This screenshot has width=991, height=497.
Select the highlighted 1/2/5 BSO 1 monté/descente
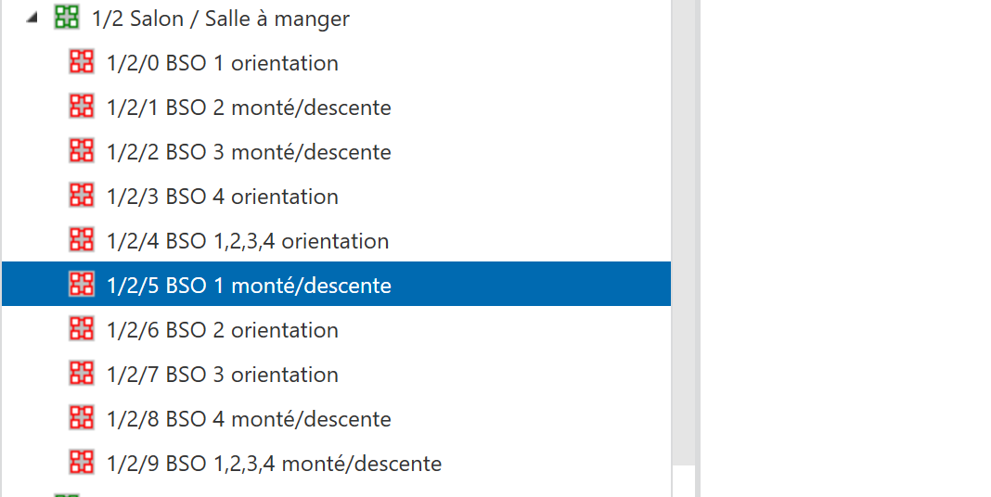point(249,286)
